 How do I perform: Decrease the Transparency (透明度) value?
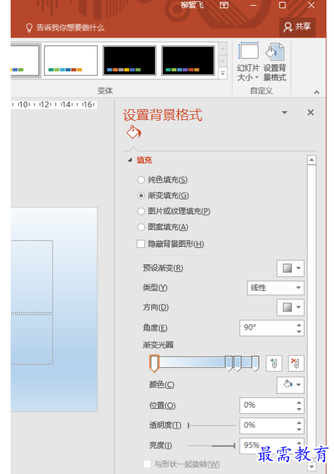pyautogui.click(x=299, y=429)
